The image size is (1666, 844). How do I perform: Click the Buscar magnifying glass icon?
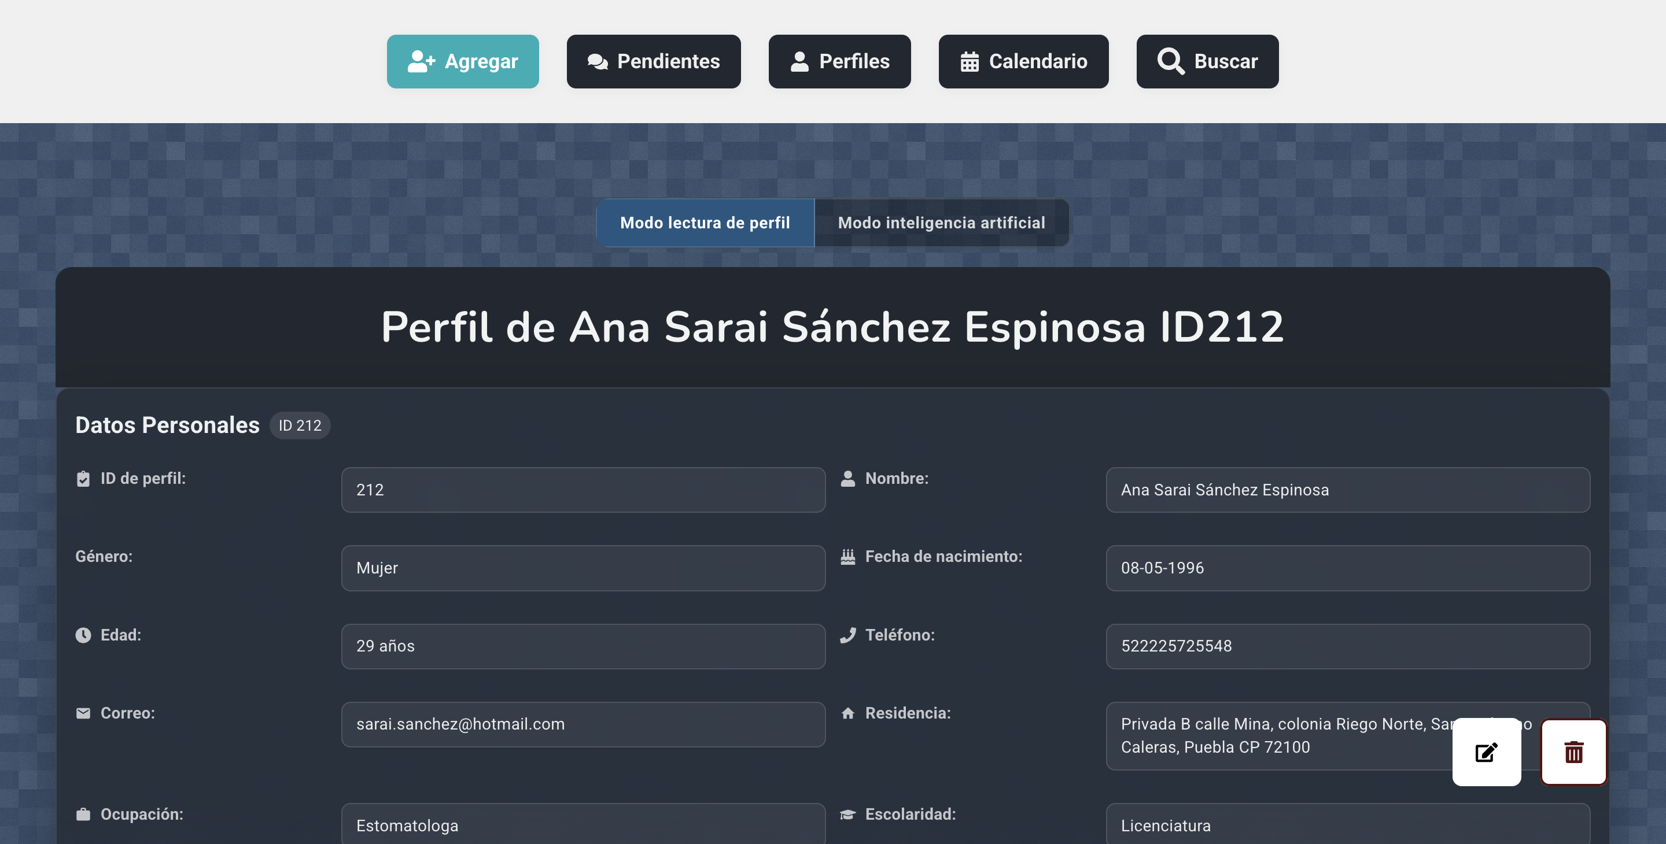[1170, 61]
